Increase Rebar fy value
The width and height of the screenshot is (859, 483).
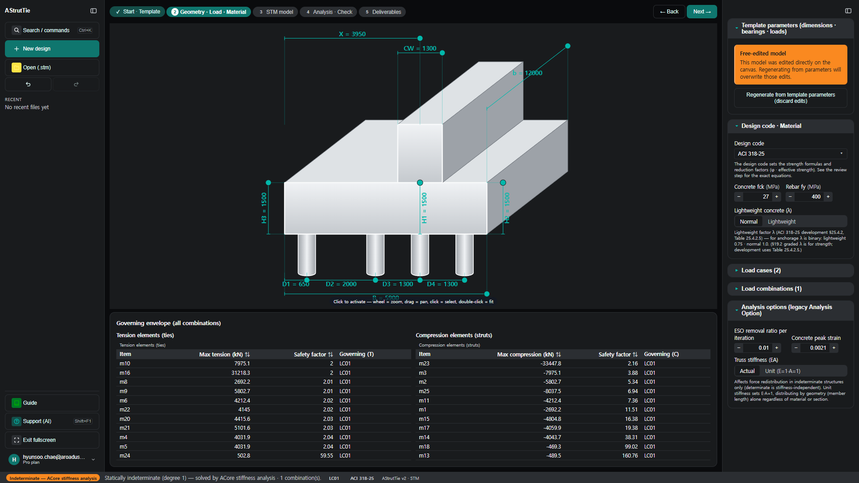(x=828, y=197)
